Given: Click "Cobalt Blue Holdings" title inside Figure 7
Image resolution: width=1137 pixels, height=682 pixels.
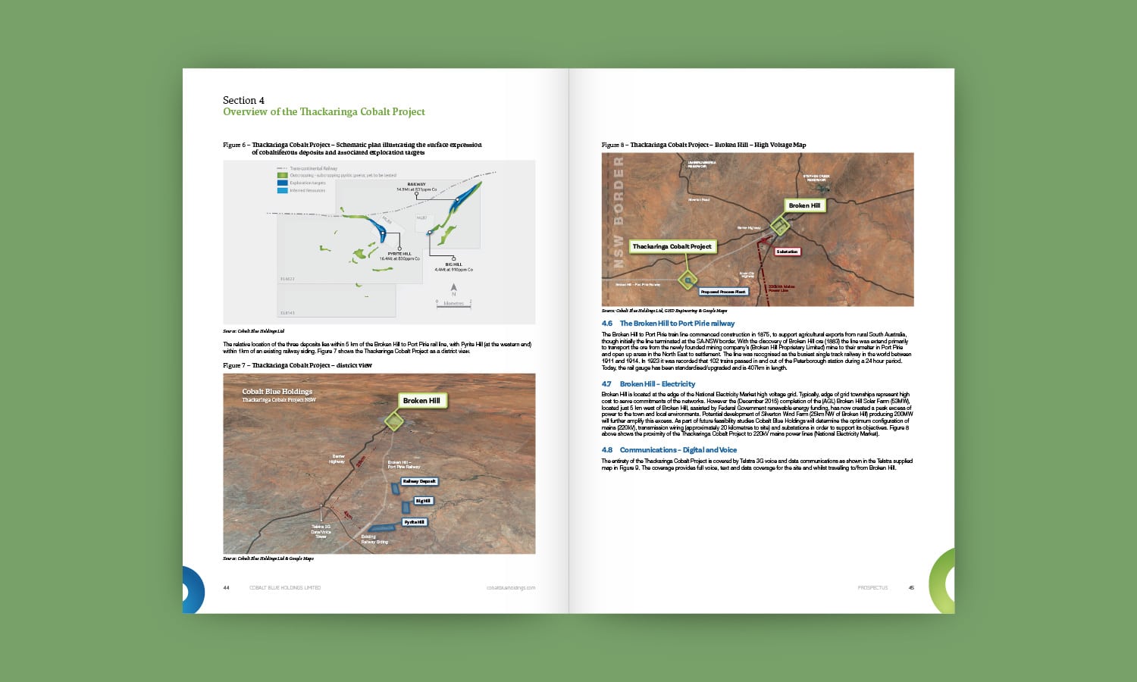Looking at the screenshot, I should click(x=277, y=392).
